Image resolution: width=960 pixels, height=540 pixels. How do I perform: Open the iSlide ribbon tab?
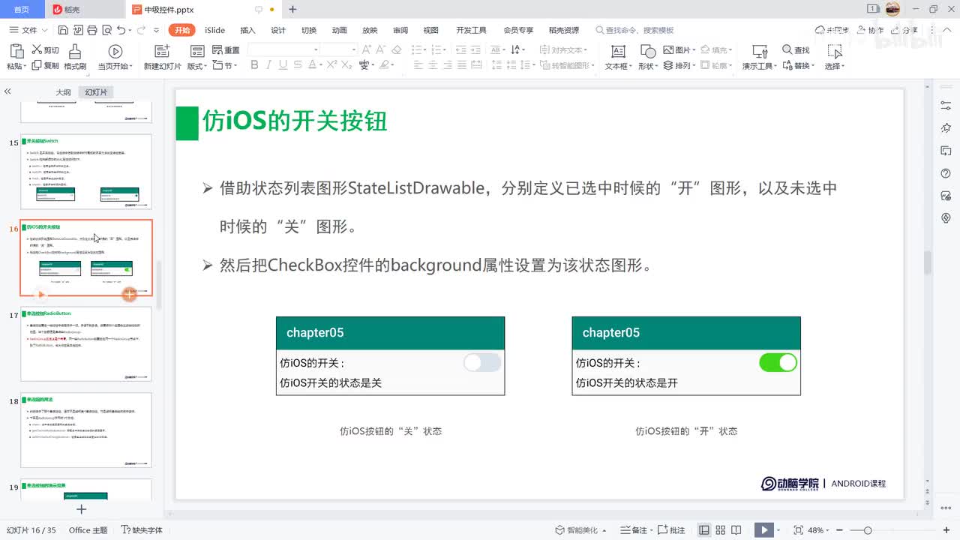coord(214,30)
